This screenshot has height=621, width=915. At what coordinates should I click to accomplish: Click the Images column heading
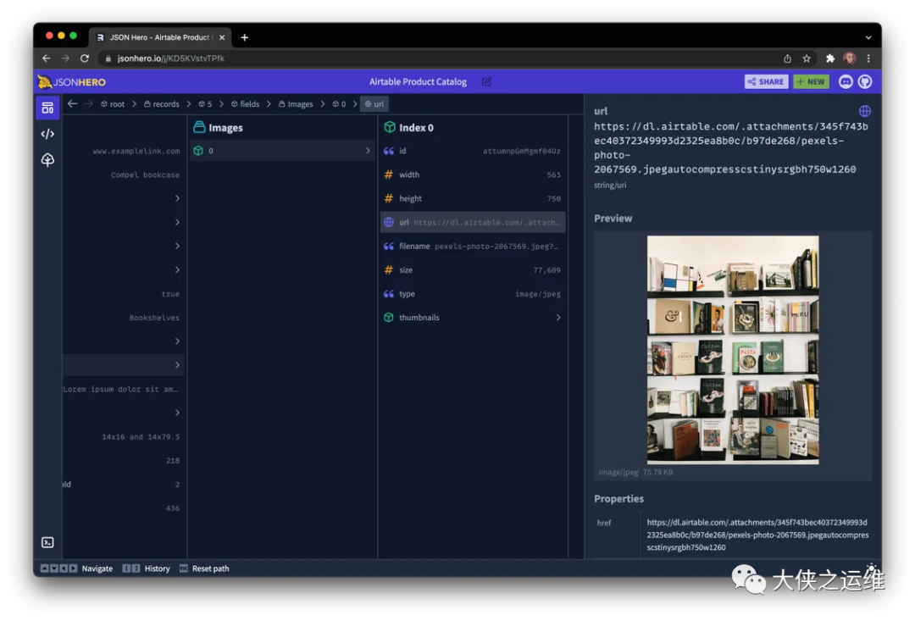click(219, 128)
